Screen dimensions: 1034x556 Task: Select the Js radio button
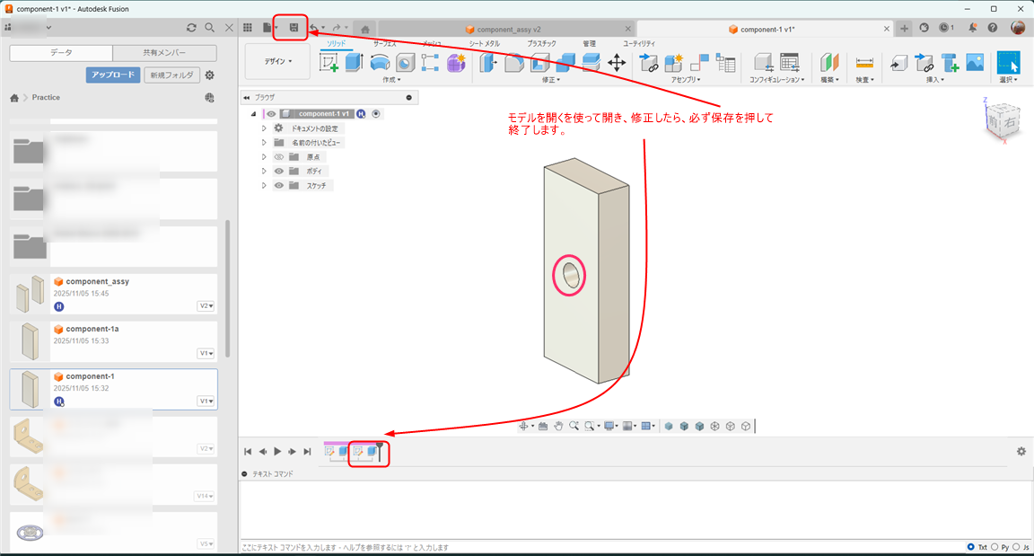[x=1016, y=547]
